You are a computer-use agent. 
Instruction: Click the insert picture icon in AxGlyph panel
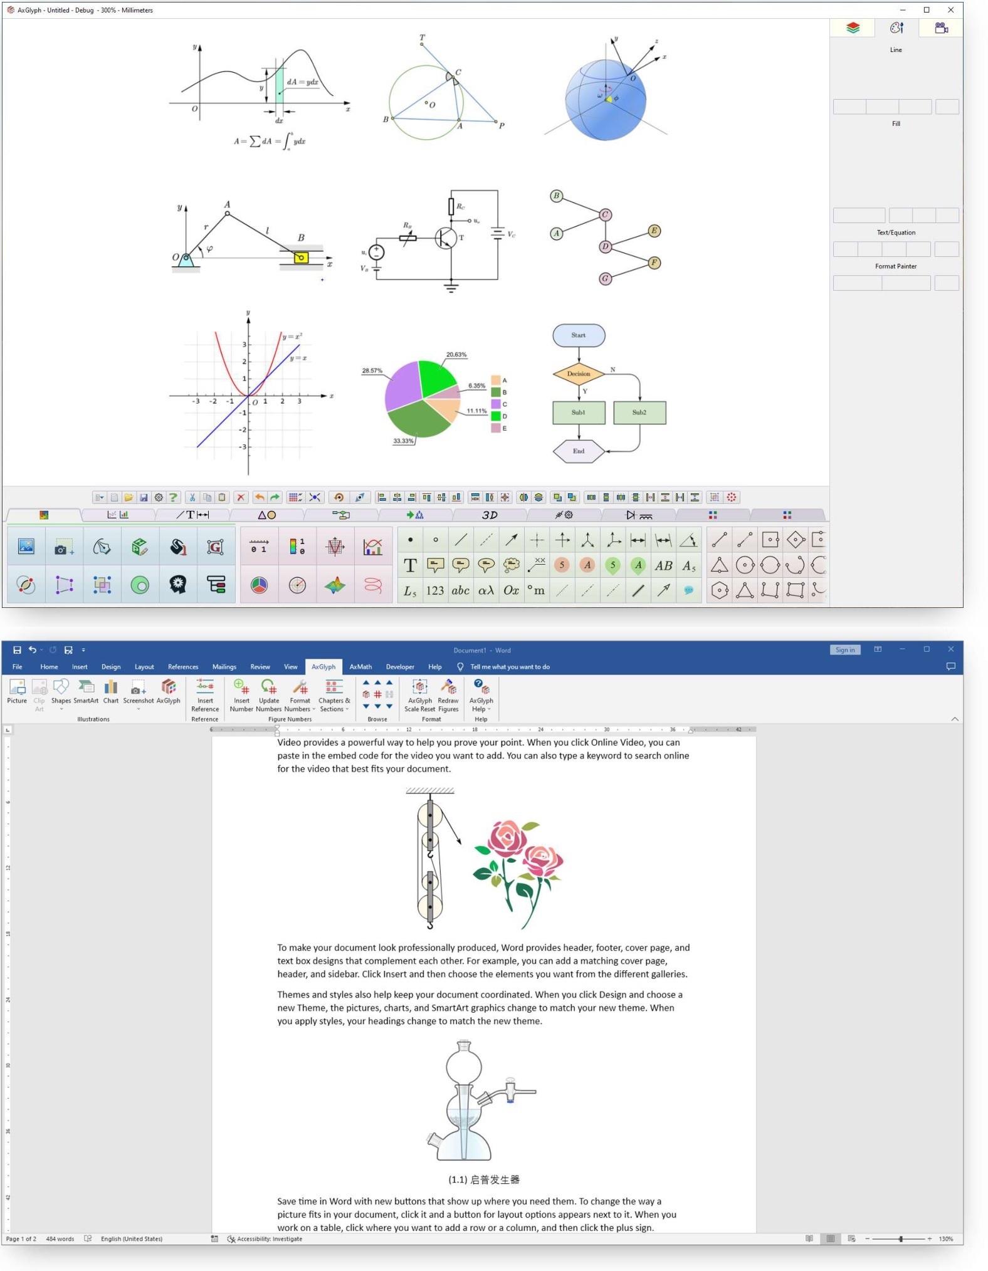pyautogui.click(x=26, y=547)
